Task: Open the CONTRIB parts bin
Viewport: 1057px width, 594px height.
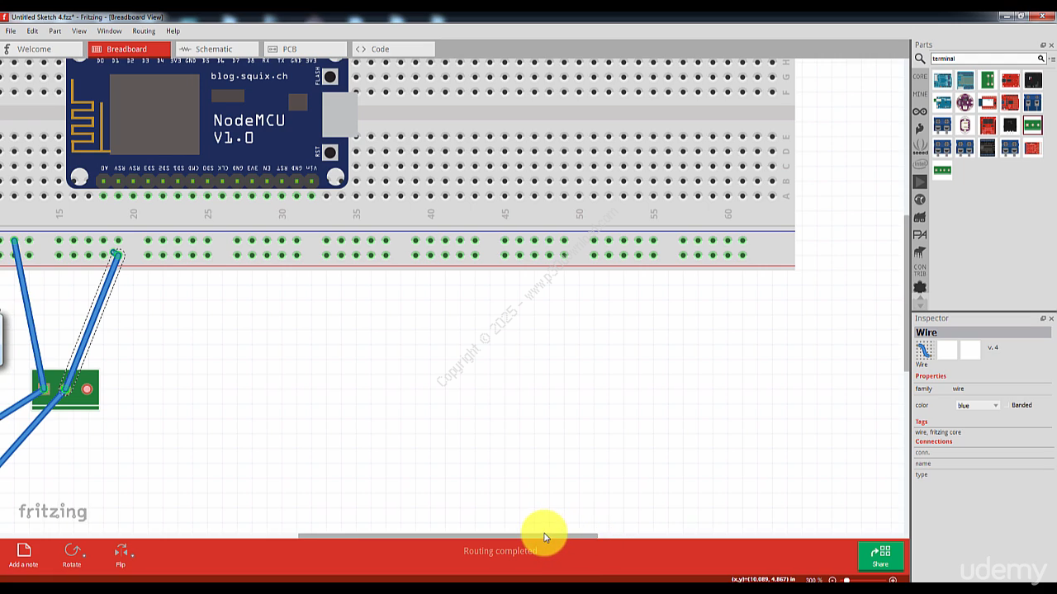Action: (x=919, y=269)
